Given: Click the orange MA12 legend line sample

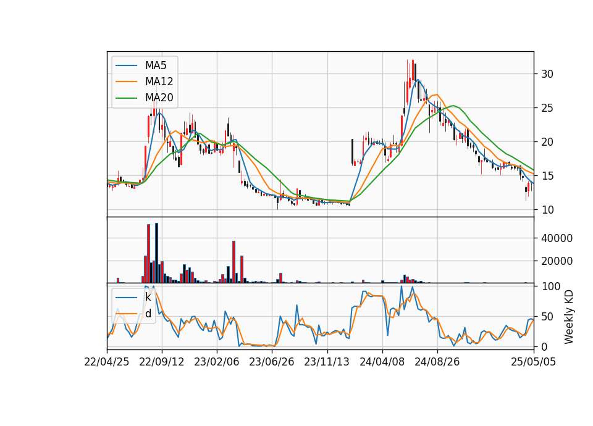Looking at the screenshot, I should pos(126,81).
